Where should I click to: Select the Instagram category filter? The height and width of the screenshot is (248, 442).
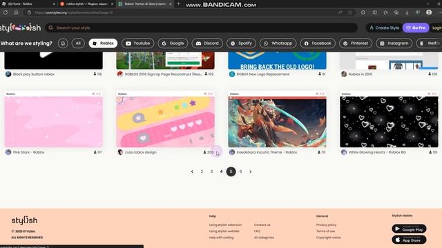tap(394, 43)
